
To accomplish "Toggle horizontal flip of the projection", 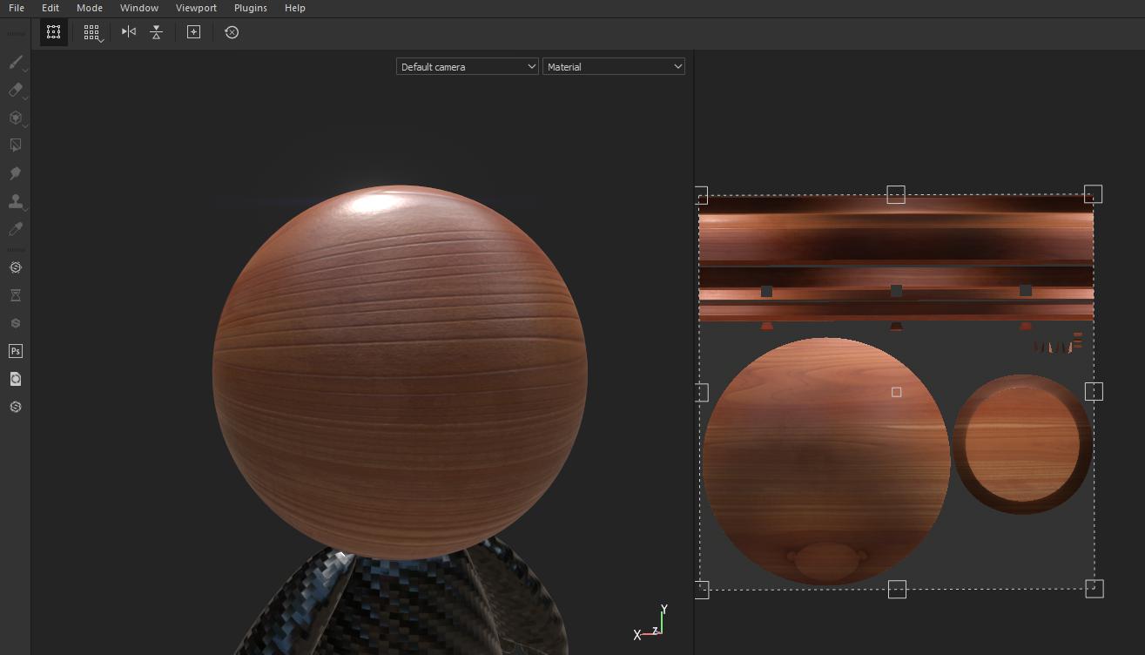I will [x=129, y=32].
